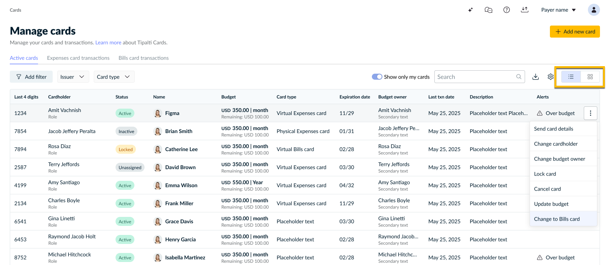Screen dimensions: 609x265
Task: Click Virtual Bills card cell
Action: [295, 149]
